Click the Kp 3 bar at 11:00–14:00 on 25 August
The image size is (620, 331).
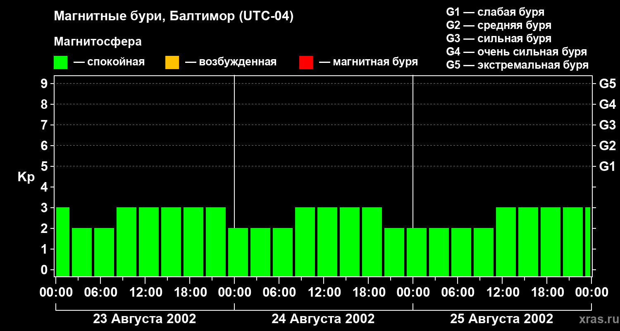(x=506, y=242)
